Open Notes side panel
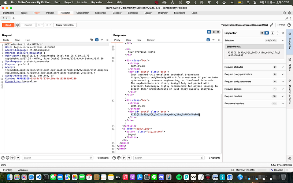Image resolution: width=293 pixels, height=183 pixels. [x=290, y=64]
